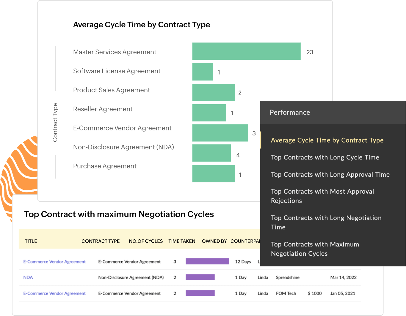Screen dimensions: 406x316
Task: Sort table by TITLE column header
Action: pyautogui.click(x=31, y=241)
